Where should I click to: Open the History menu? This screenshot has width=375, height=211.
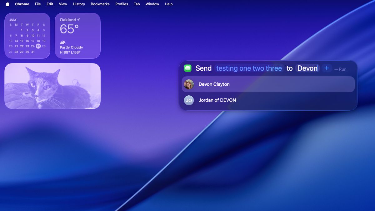click(79, 4)
